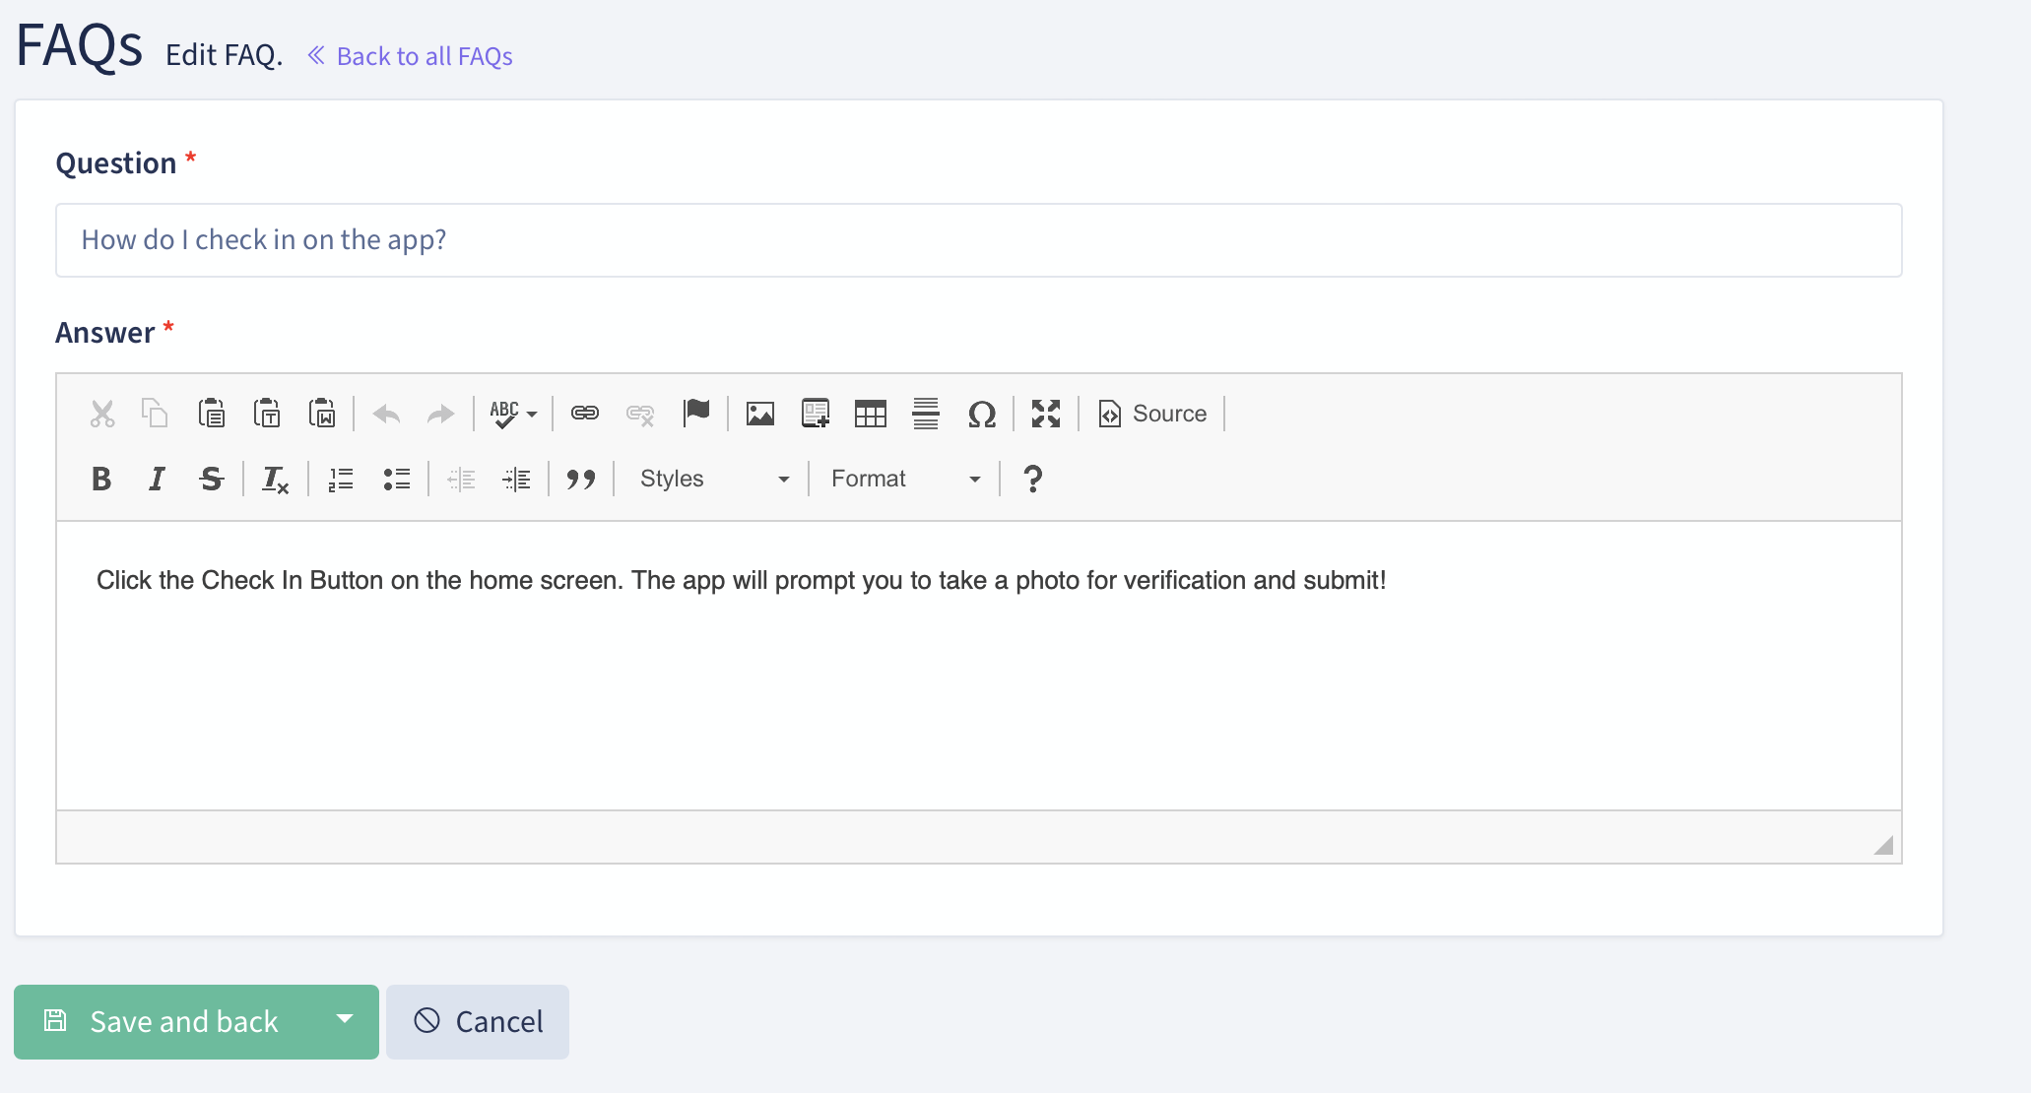Undo the last edit
Image resolution: width=2031 pixels, height=1093 pixels.
coord(386,414)
